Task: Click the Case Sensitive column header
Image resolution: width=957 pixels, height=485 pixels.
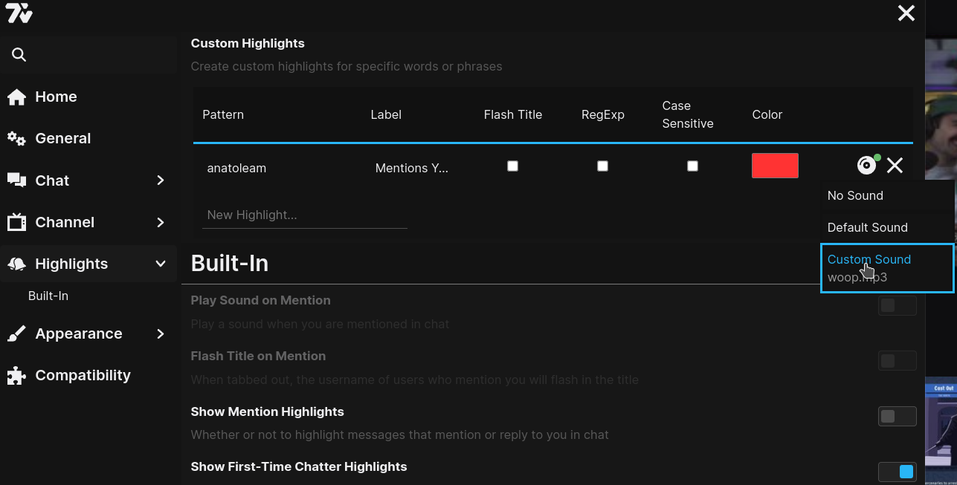Action: [x=688, y=114]
